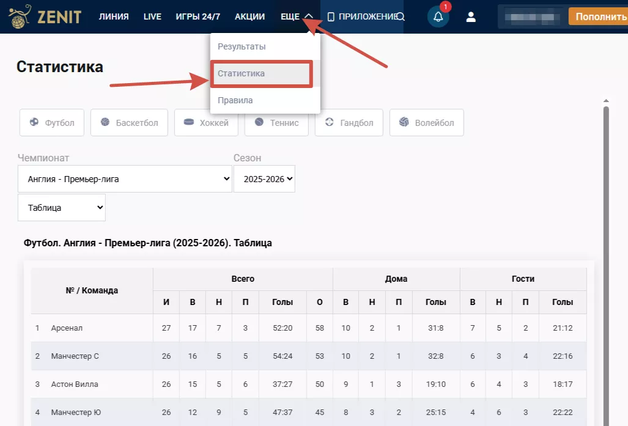This screenshot has width=628, height=426.
Task: Click the page vertical scrollbar
Action: pyautogui.click(x=606, y=244)
